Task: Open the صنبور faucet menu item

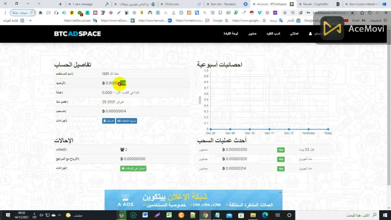Action: pyautogui.click(x=252, y=34)
